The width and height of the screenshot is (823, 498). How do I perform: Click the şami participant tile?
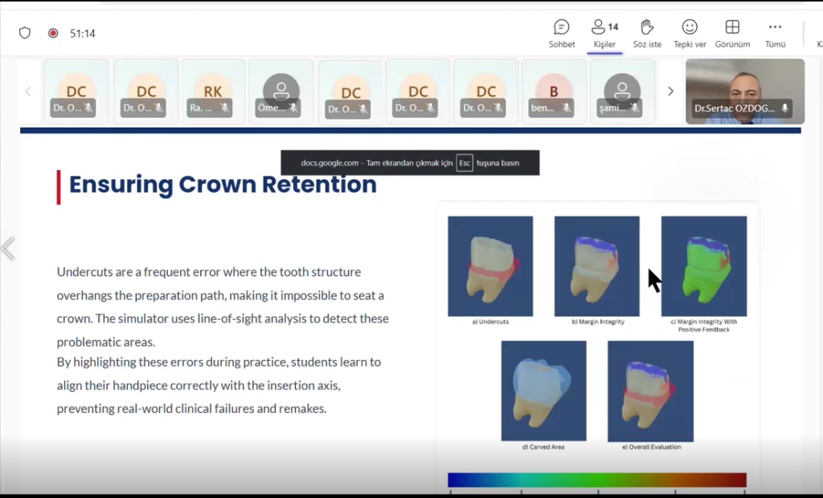[x=622, y=92]
